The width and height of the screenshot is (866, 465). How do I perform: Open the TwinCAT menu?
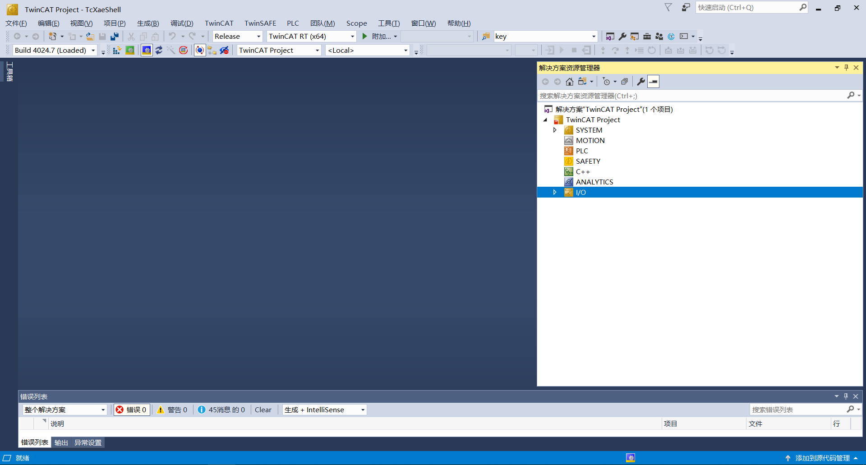click(219, 23)
